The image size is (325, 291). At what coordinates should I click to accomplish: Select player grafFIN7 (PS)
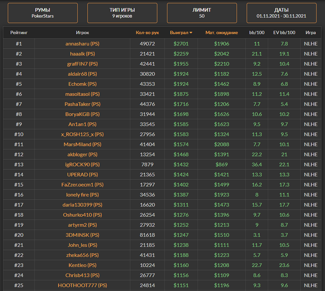(82, 64)
